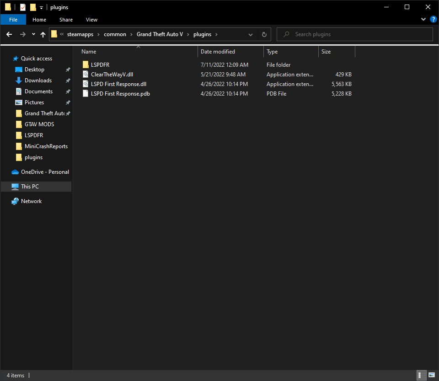Screen dimensions: 439x381
Task: Click in the Search plugins field
Action: [355, 34]
